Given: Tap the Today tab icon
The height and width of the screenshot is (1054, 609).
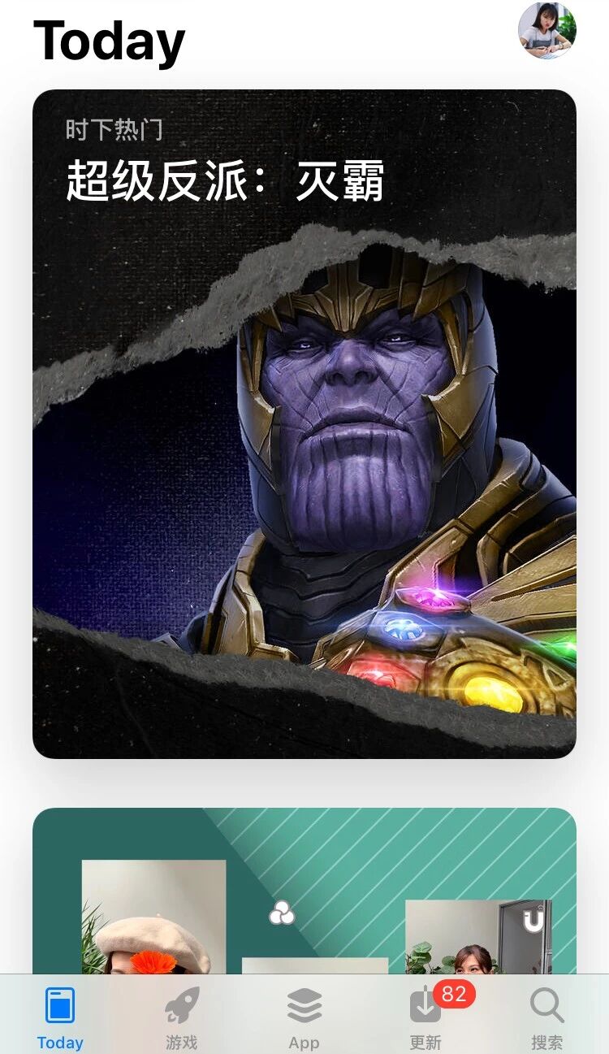Looking at the screenshot, I should click(x=60, y=1004).
